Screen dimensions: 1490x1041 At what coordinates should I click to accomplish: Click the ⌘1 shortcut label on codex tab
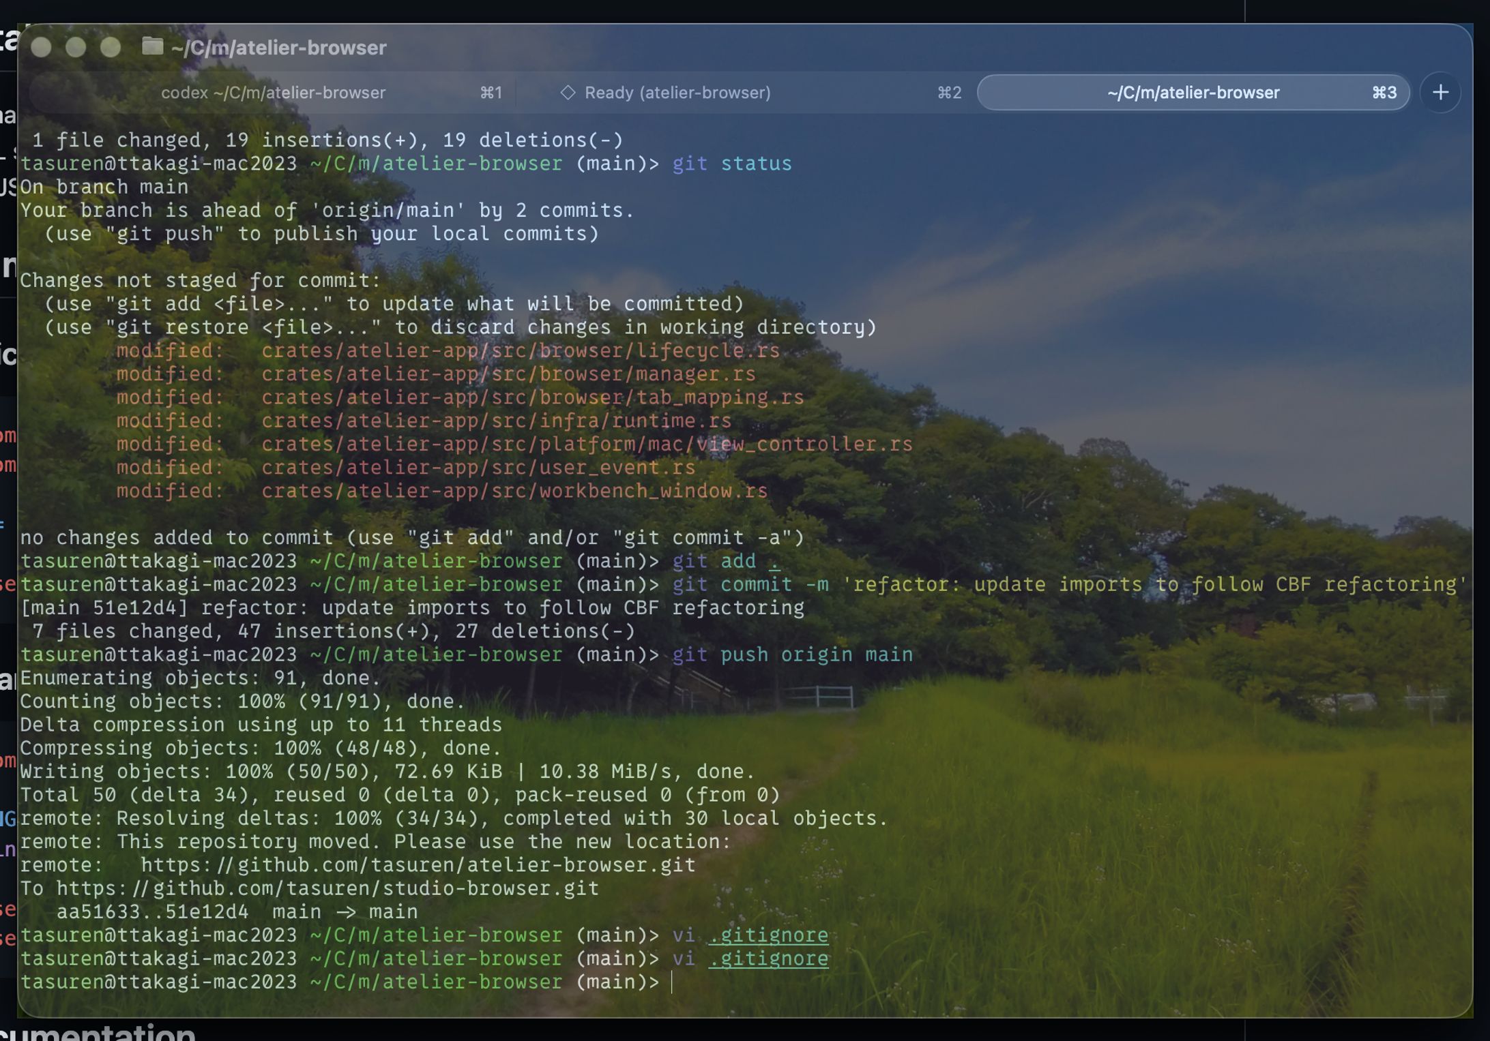[x=491, y=93]
